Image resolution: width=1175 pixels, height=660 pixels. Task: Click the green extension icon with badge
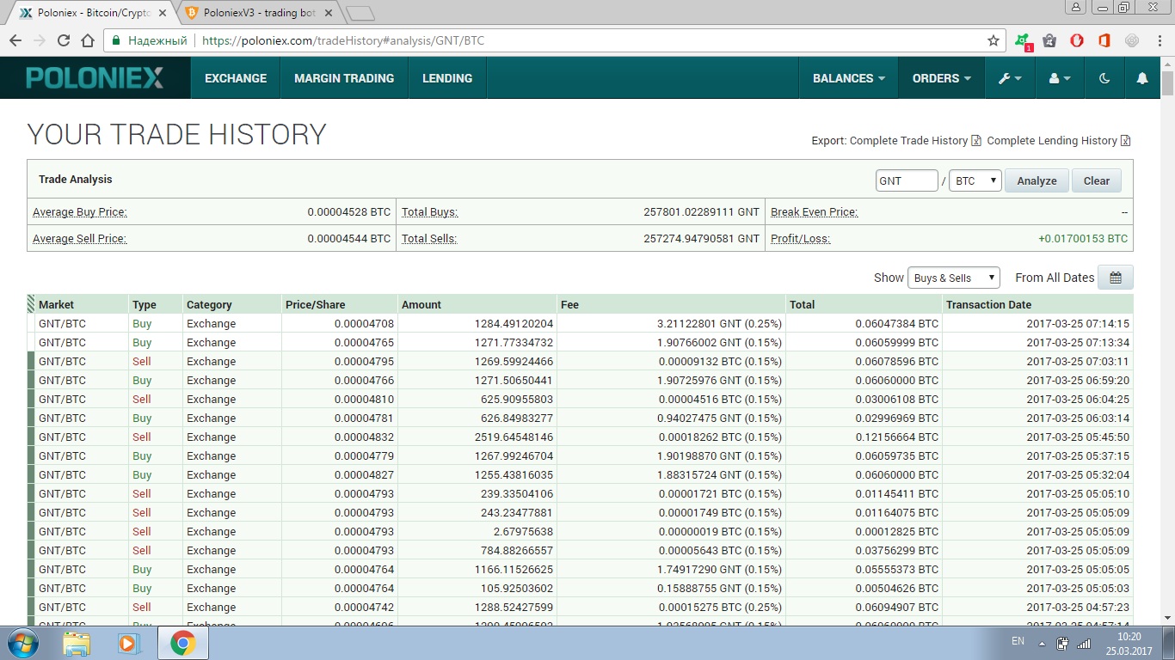pos(1023,41)
